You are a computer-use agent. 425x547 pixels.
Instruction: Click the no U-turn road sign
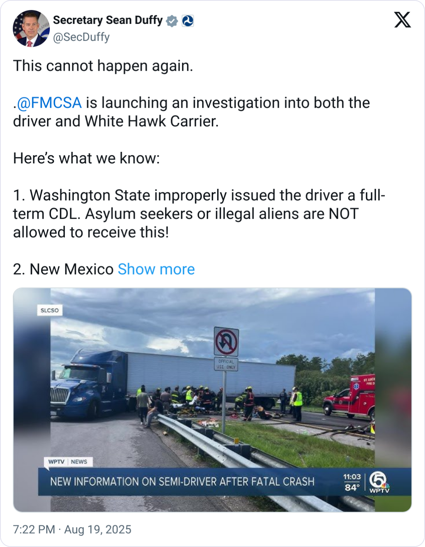pyautogui.click(x=226, y=341)
